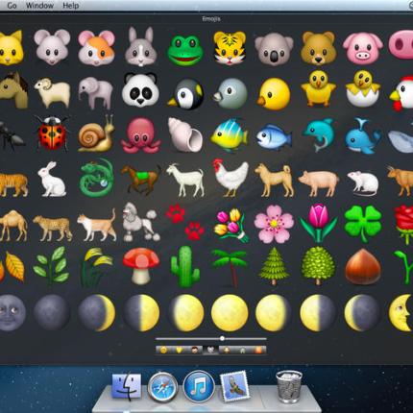Click the spouting blue whale emoji
This screenshot has width=413, height=413.
coord(362,136)
